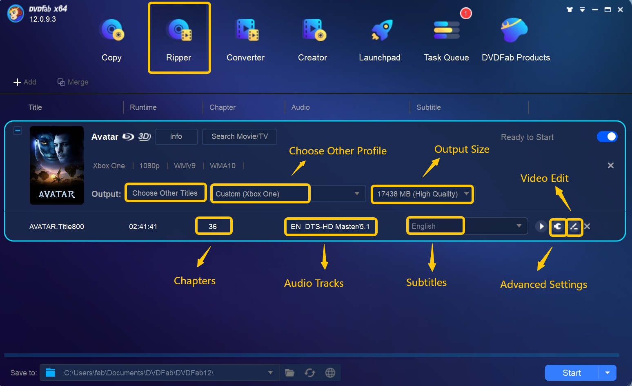Open the Video Edit pencil icon
Image resolution: width=632 pixels, height=386 pixels.
coord(574,227)
